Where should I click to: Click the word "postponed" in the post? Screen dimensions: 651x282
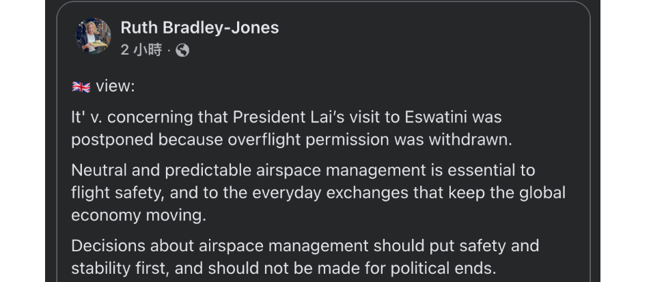112,139
